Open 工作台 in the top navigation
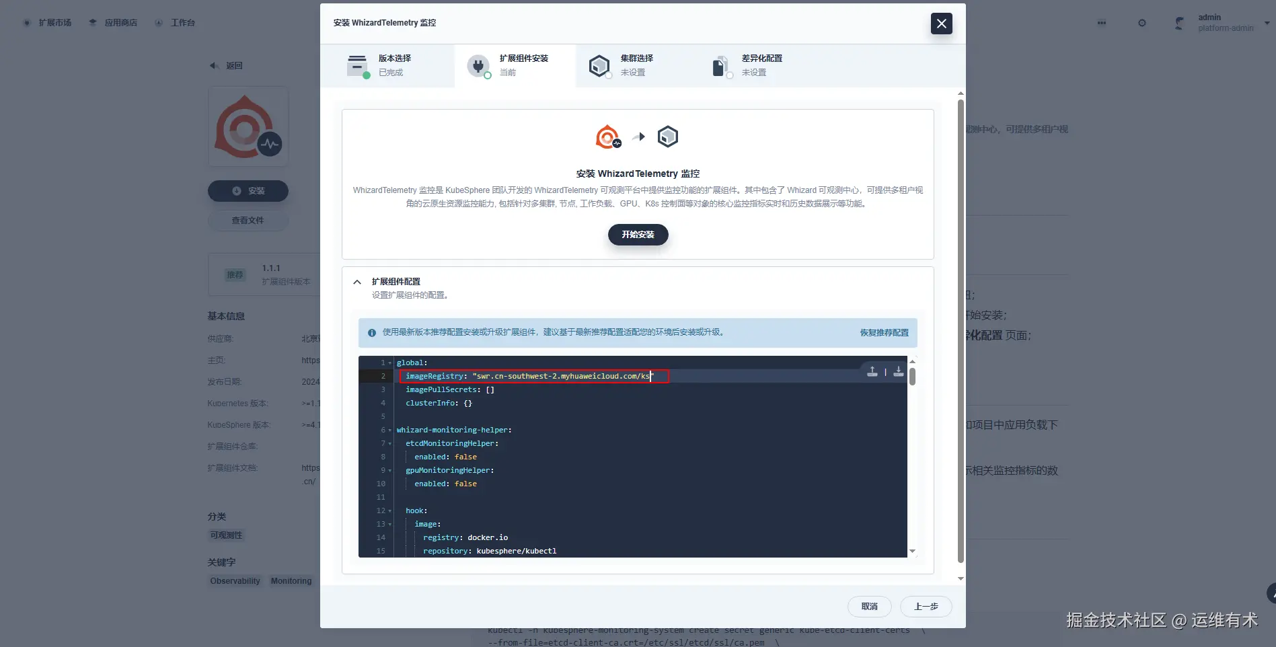The image size is (1276, 647). [x=175, y=23]
